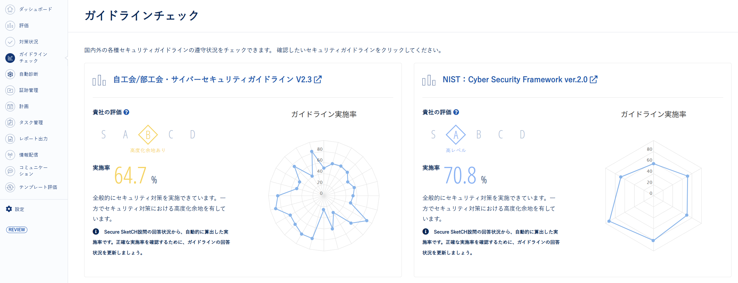Click help icon beside 貴社の評価 in 自工会 card
The width and height of the screenshot is (738, 283).
pyautogui.click(x=126, y=112)
